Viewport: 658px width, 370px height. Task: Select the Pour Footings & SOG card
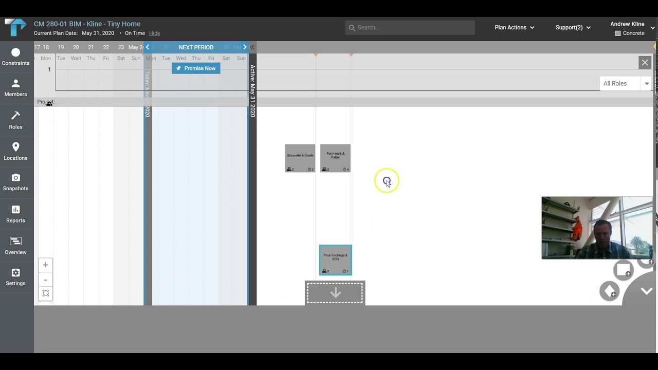[x=335, y=260]
